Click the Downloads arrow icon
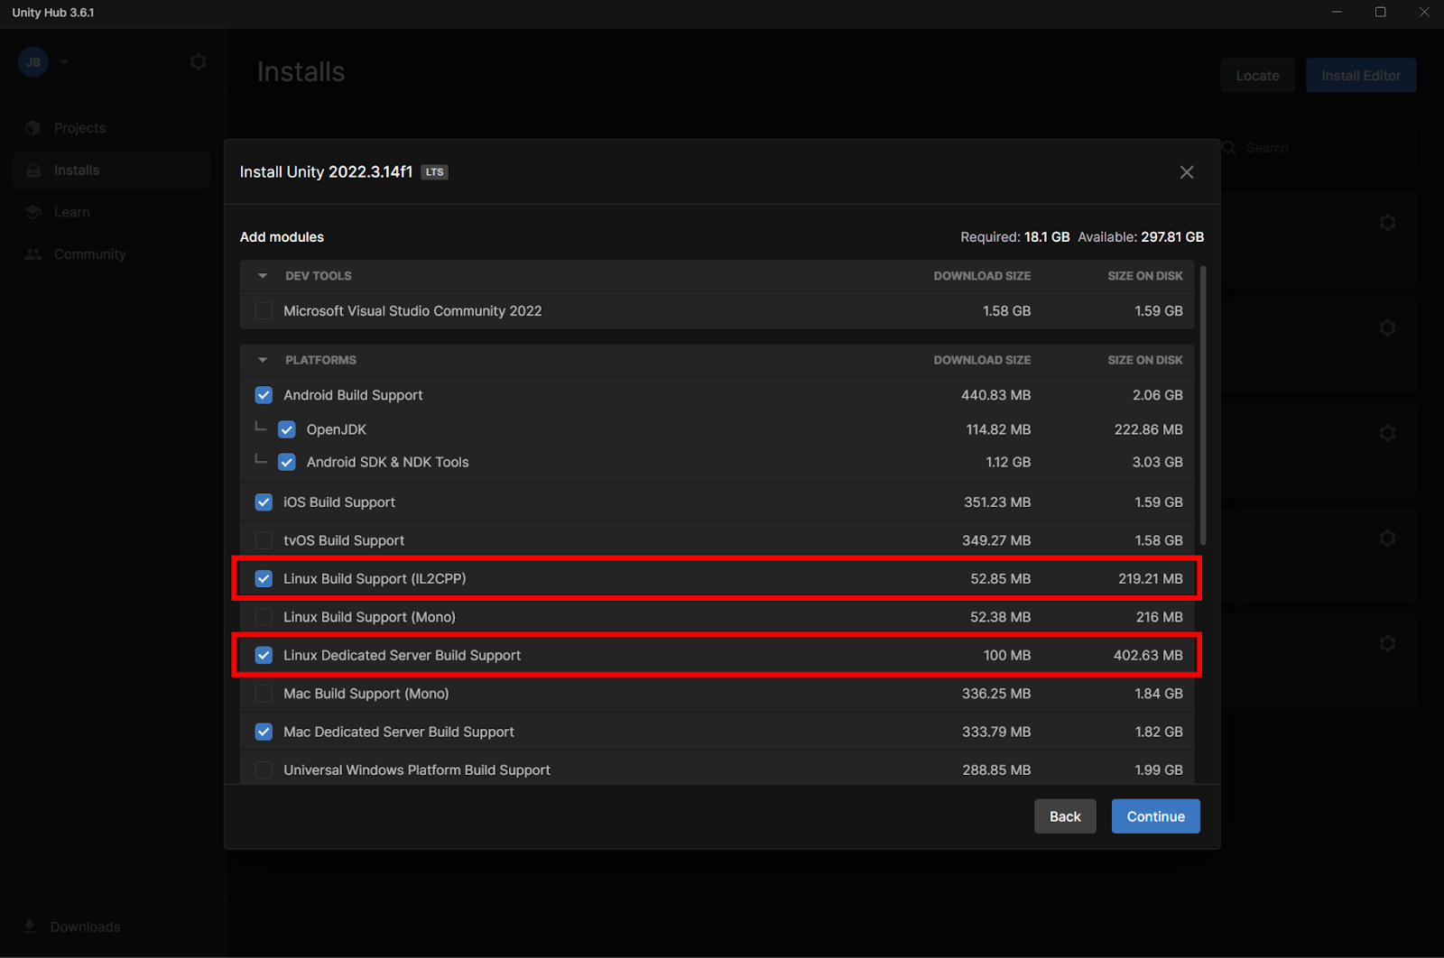This screenshot has width=1444, height=958. click(x=30, y=926)
